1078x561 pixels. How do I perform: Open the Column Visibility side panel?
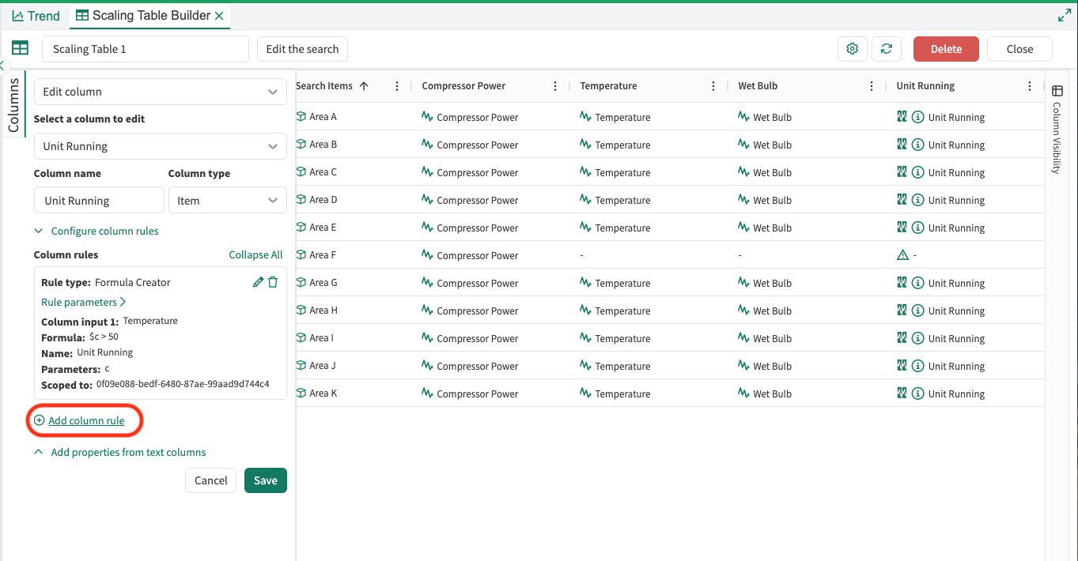point(1057,130)
